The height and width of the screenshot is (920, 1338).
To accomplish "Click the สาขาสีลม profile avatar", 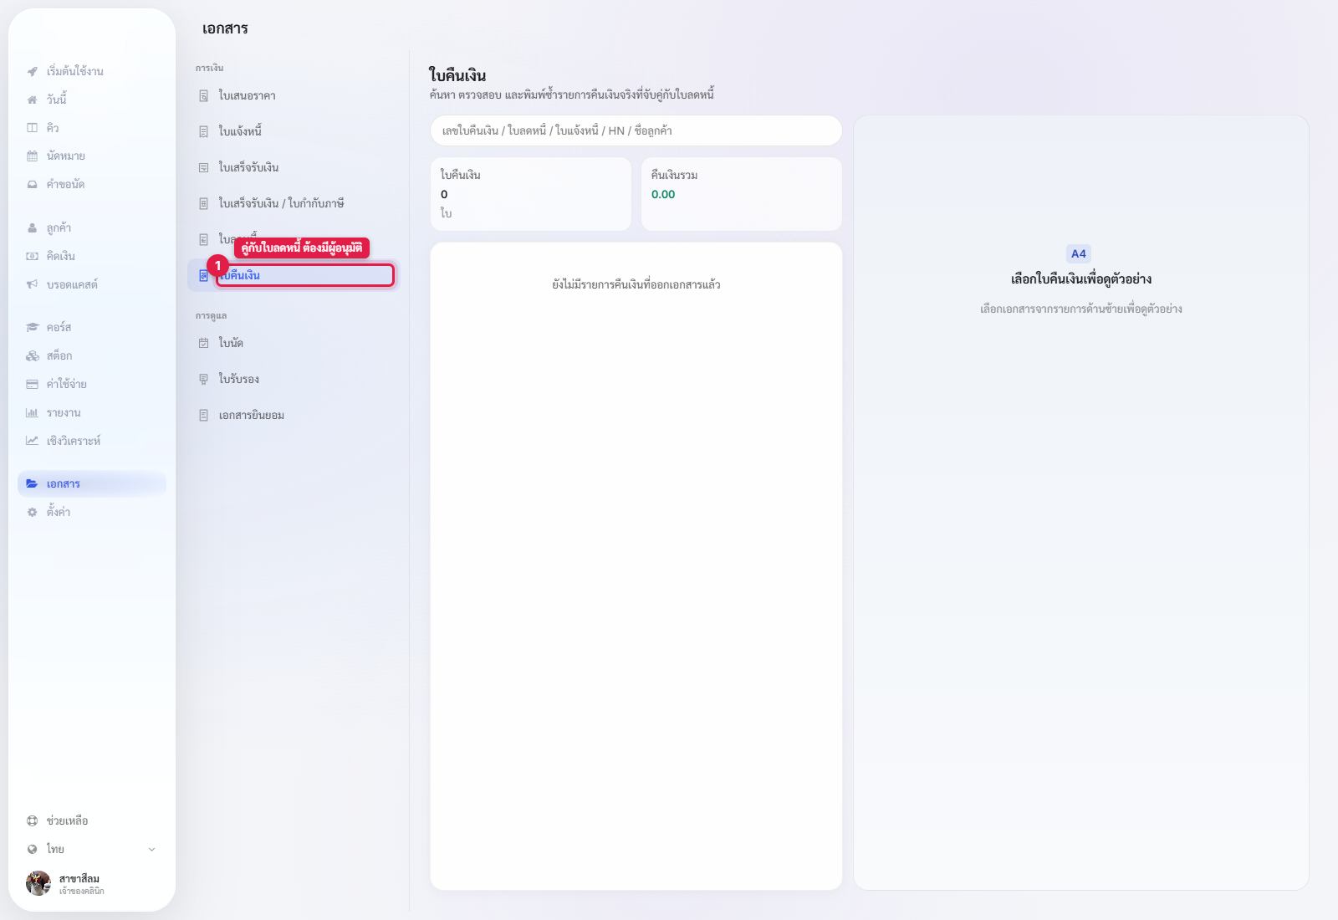I will 38,883.
